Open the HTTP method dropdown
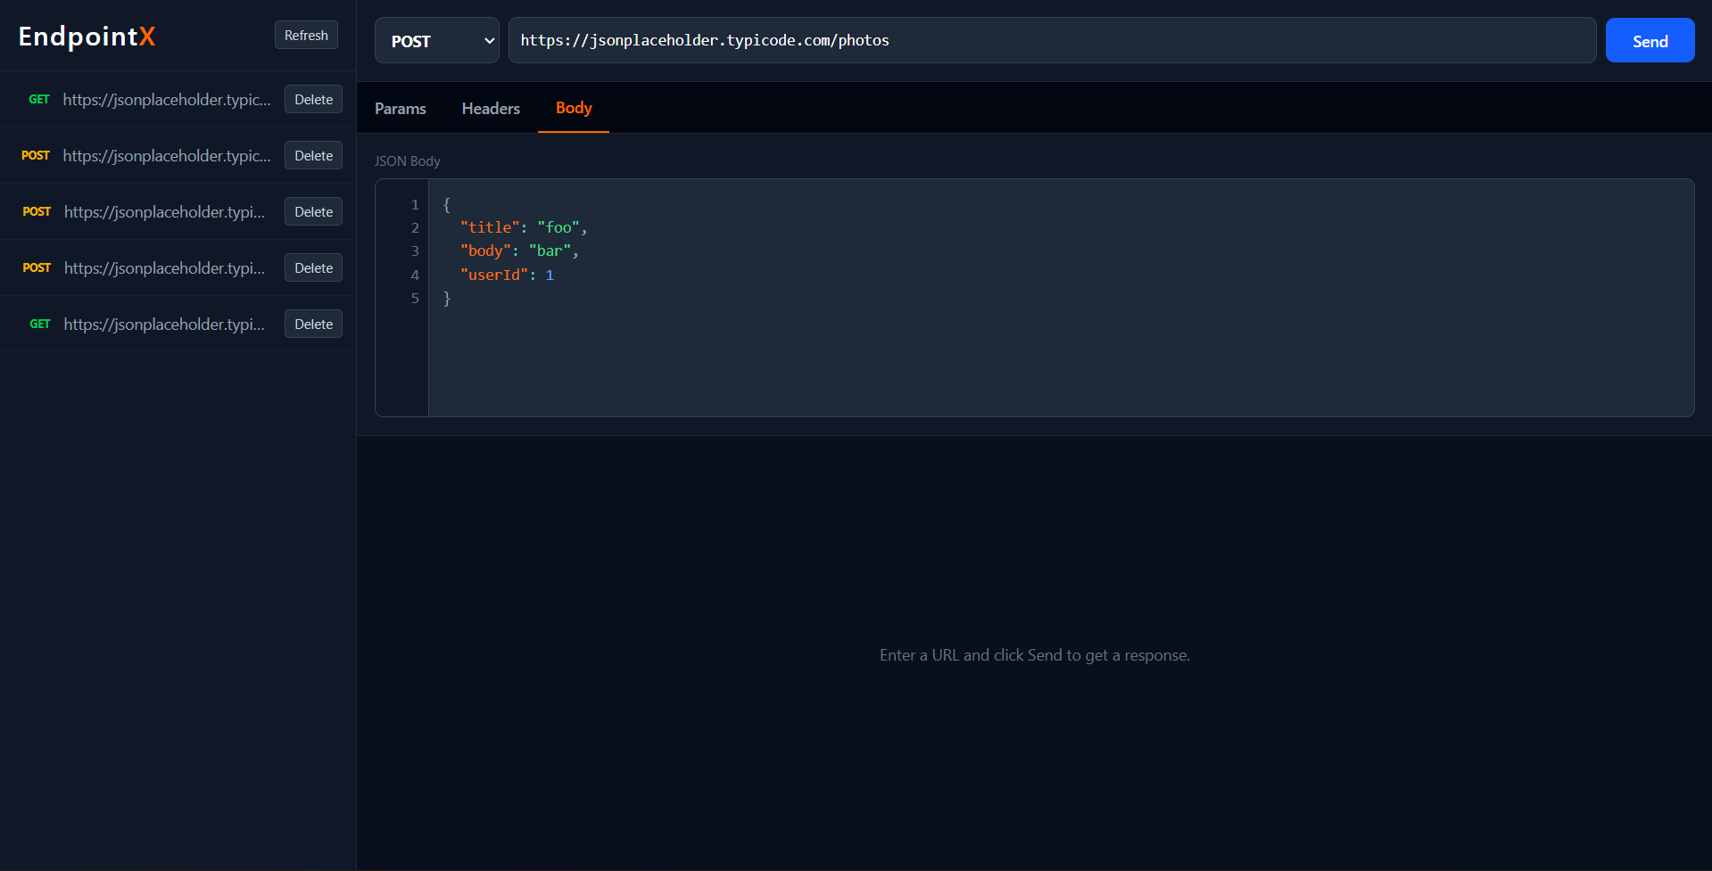 click(x=436, y=40)
